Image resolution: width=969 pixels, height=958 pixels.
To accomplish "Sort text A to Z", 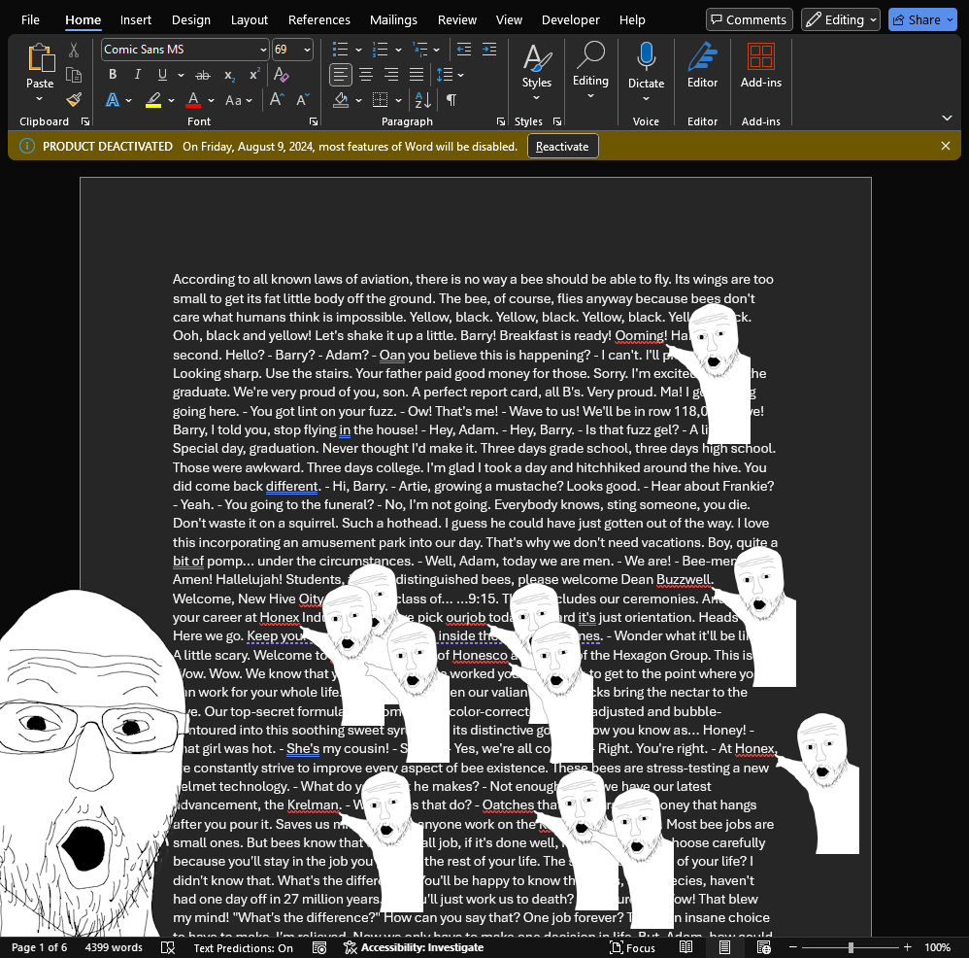I will (423, 99).
